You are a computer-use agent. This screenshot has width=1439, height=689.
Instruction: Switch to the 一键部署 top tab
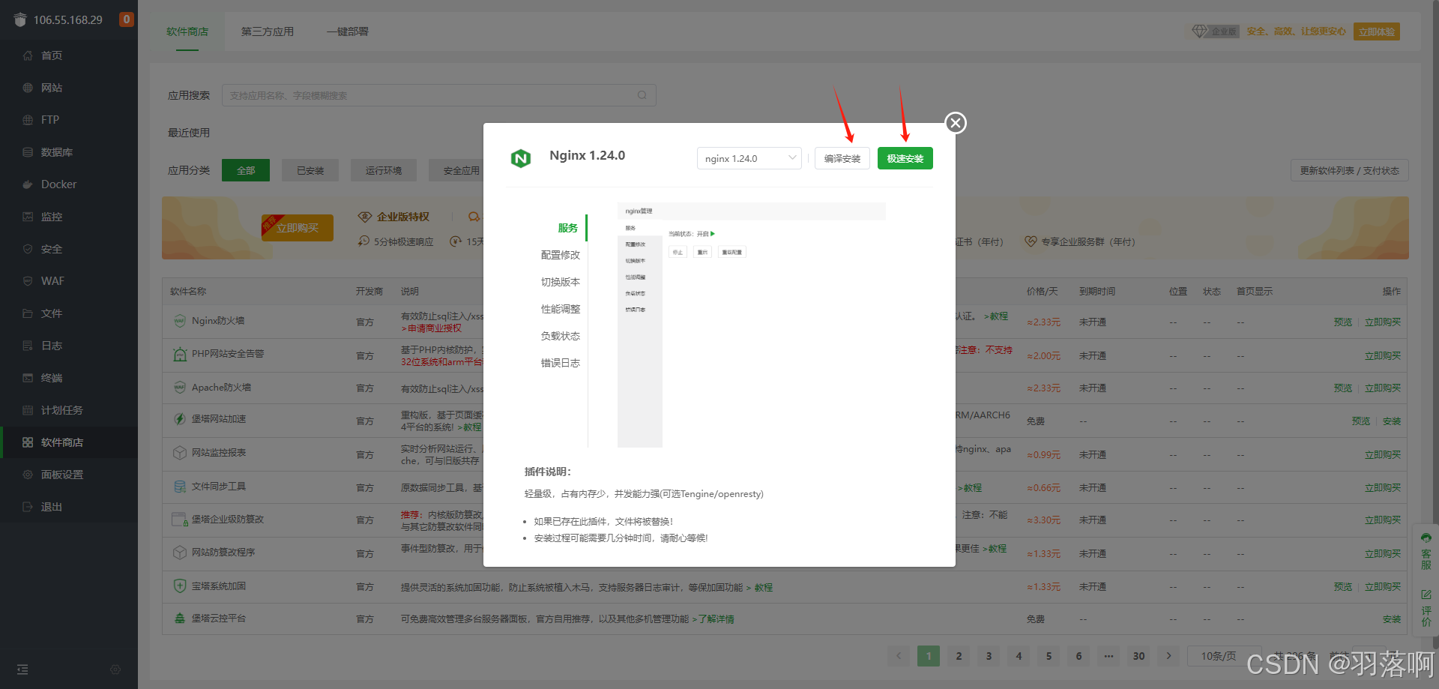[348, 31]
